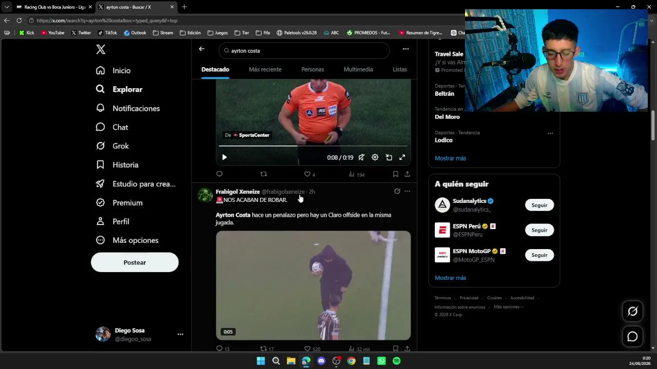
Task: Click Mostrar más under trending topics
Action: pyautogui.click(x=450, y=158)
